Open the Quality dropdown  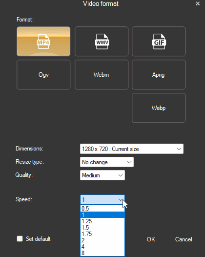pos(102,175)
